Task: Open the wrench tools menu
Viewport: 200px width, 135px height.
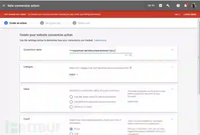Action: pyautogui.click(x=168, y=5)
